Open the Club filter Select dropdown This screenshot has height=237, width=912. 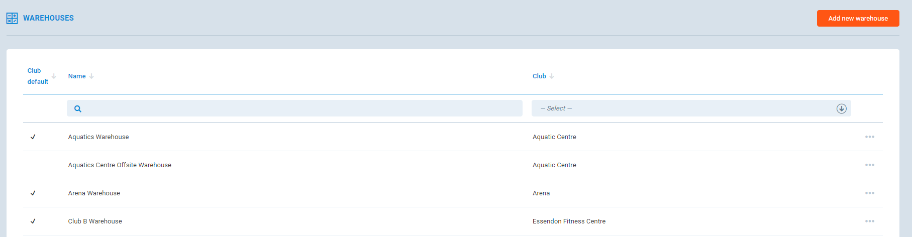(683, 108)
